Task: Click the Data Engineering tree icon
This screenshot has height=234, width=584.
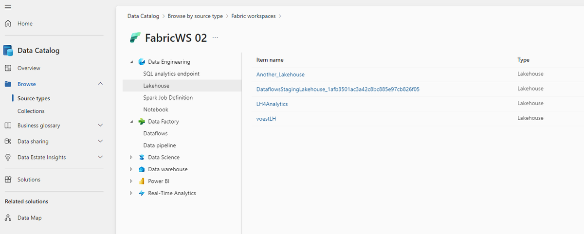Action: point(142,62)
